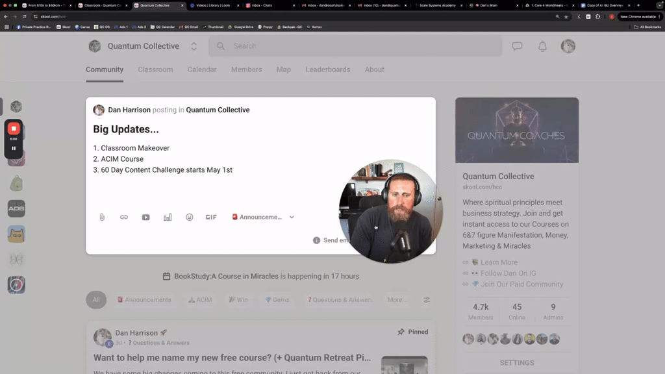665x374 pixels.
Task: Open the Leaderboards tab
Action: pyautogui.click(x=327, y=69)
